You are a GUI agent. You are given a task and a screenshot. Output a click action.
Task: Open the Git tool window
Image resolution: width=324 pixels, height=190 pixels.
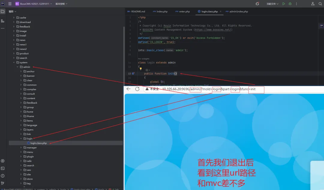(3, 183)
